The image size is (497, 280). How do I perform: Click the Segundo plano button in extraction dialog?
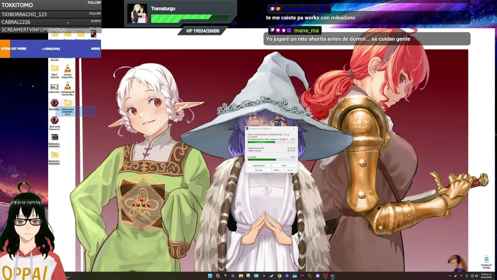click(x=259, y=165)
